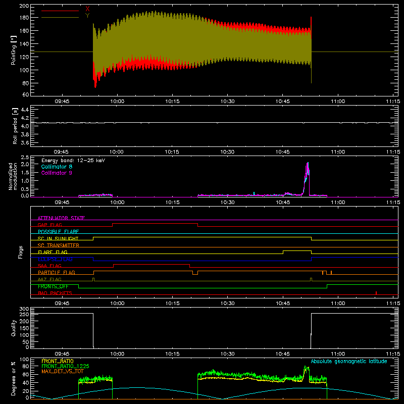Click the 300 tick on the Quality axis
The image size is (404, 404).
point(24,309)
